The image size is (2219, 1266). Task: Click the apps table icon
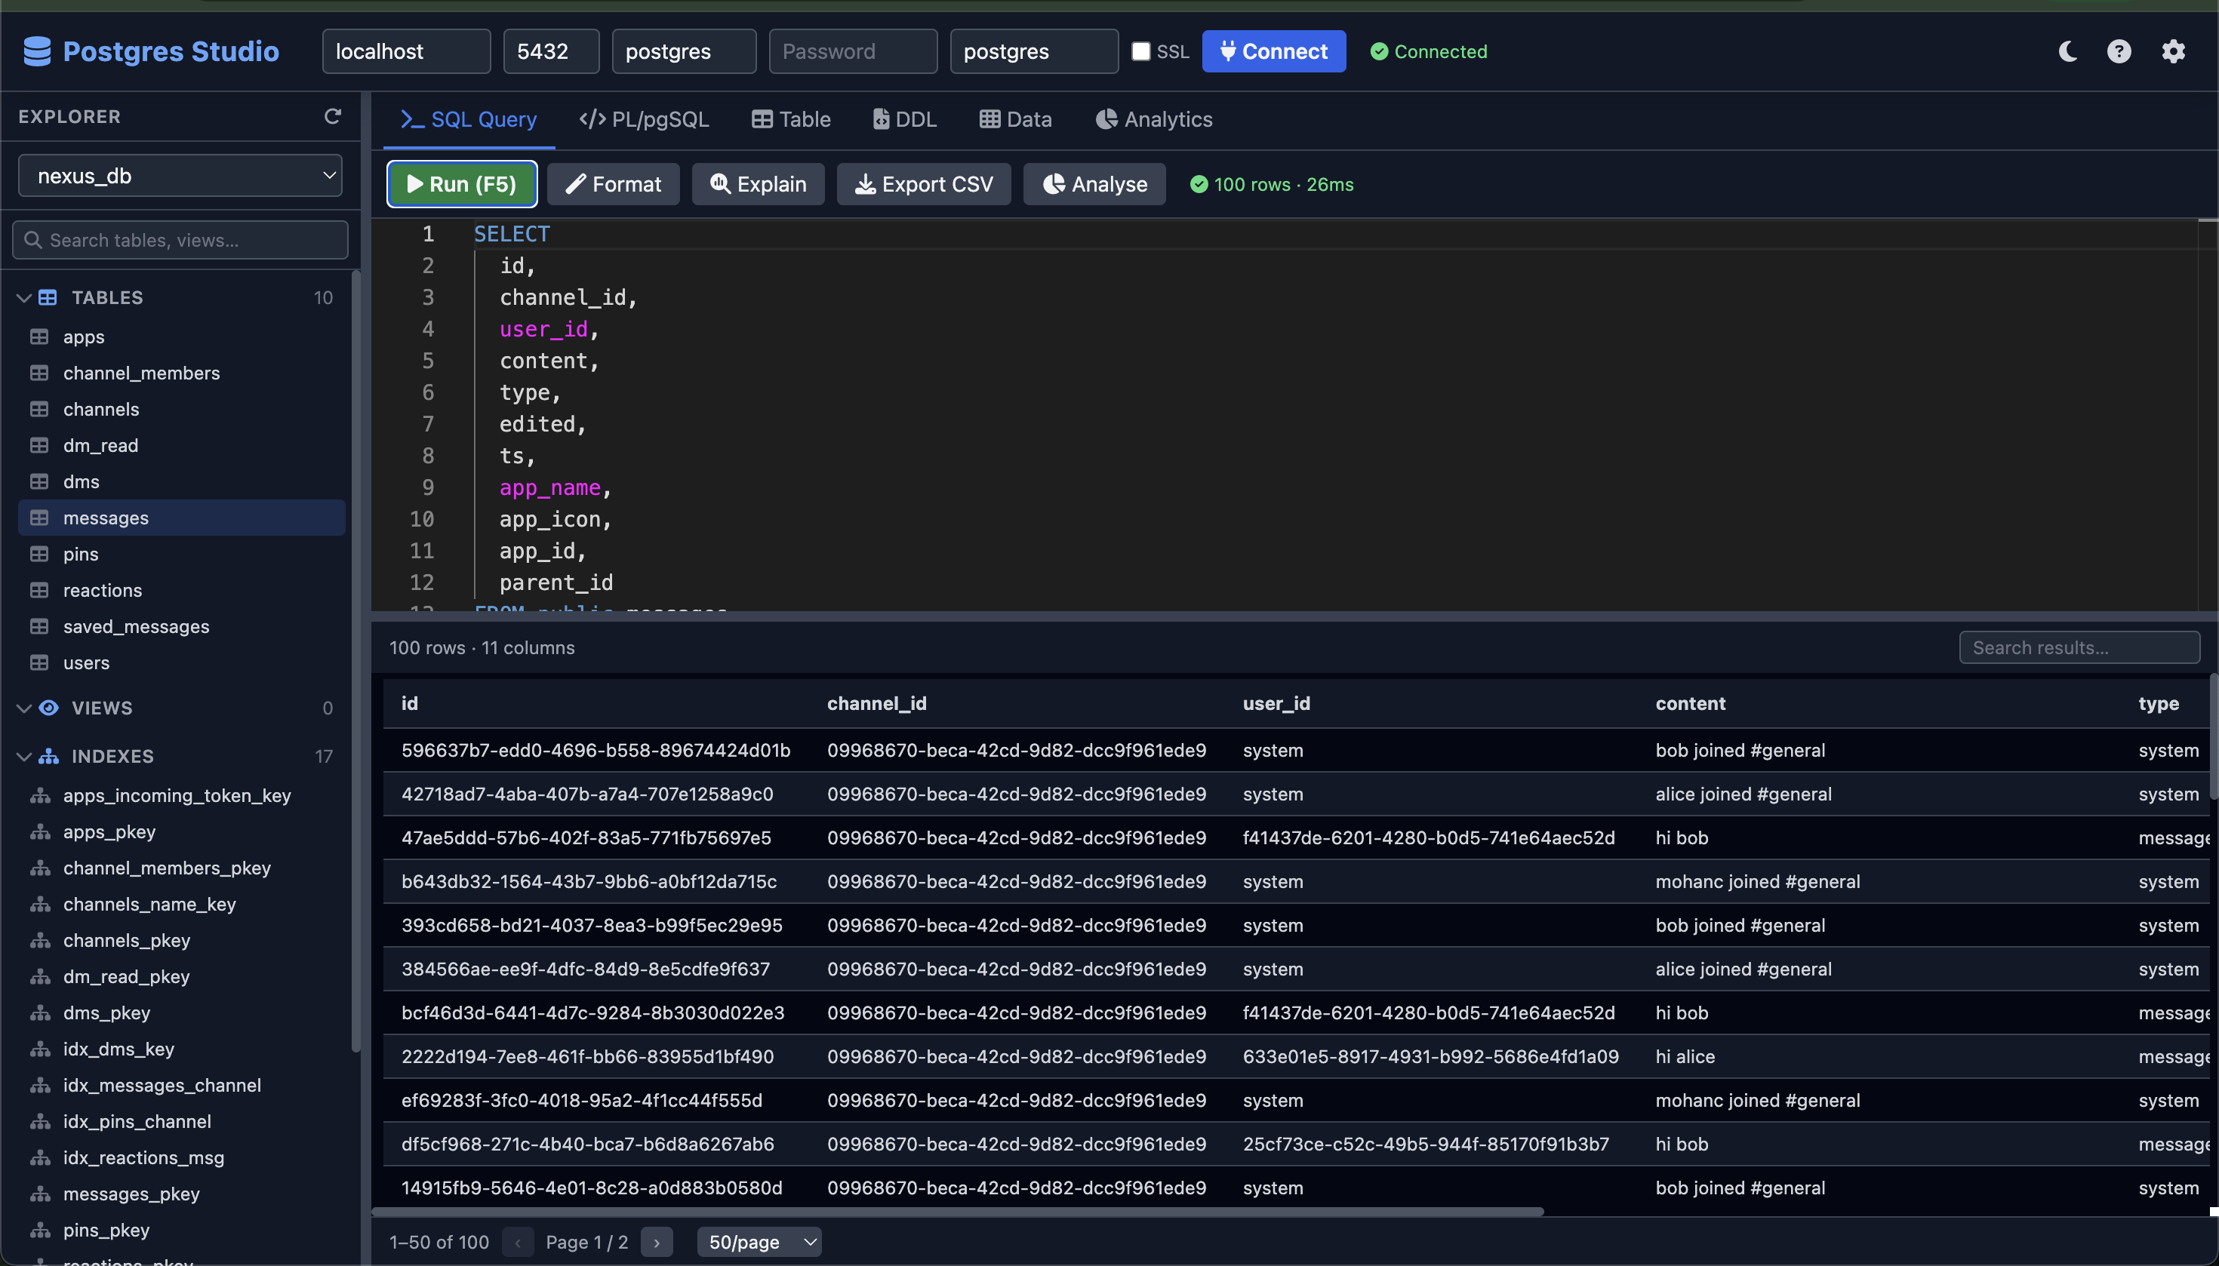click(x=39, y=336)
